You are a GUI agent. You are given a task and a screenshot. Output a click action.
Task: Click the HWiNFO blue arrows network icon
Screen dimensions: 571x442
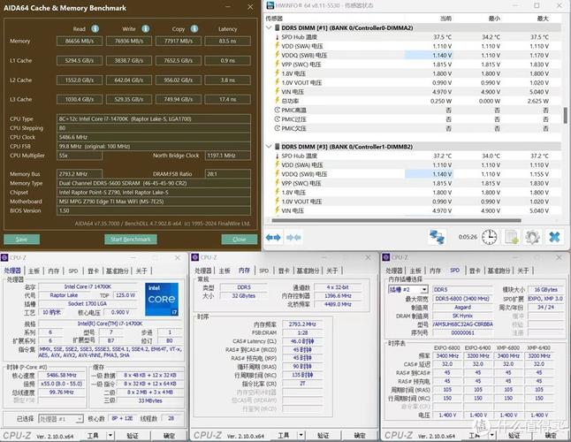point(437,237)
